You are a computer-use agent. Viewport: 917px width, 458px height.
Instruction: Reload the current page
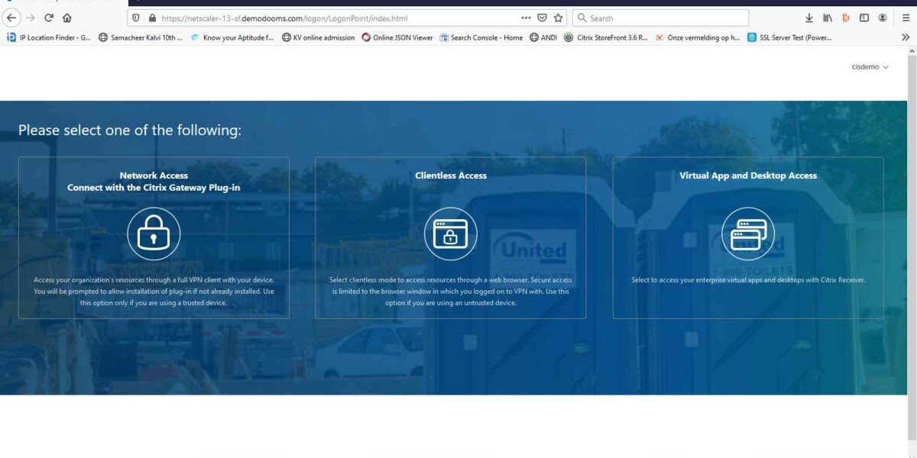point(49,18)
